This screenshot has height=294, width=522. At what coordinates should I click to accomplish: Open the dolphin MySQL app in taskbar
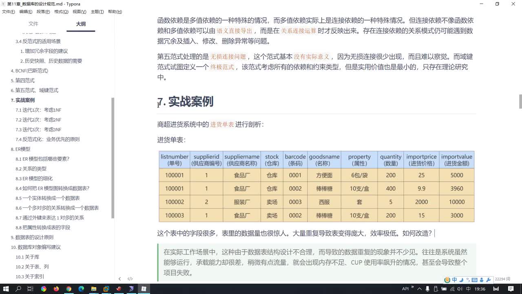[131, 289]
